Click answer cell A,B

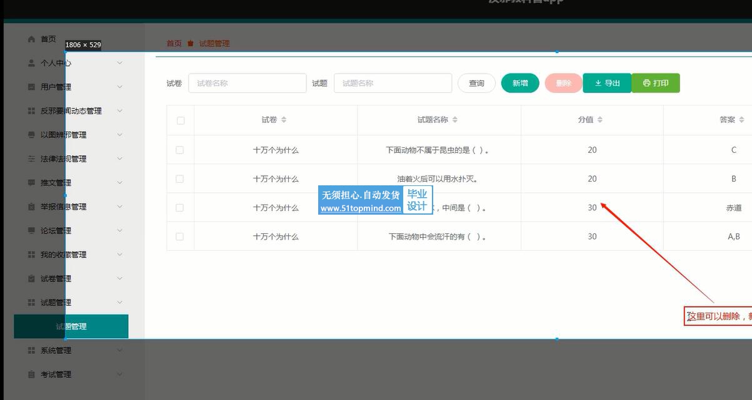[x=734, y=237]
